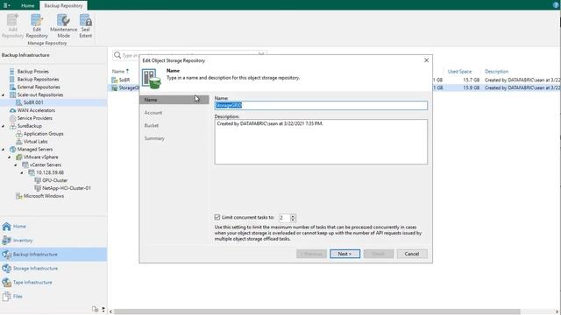Collapse the Managed Servers node arrow
Image resolution: width=561 pixels, height=315 pixels.
click(4, 150)
